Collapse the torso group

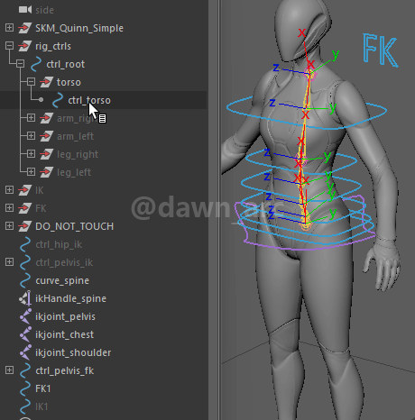click(31, 82)
